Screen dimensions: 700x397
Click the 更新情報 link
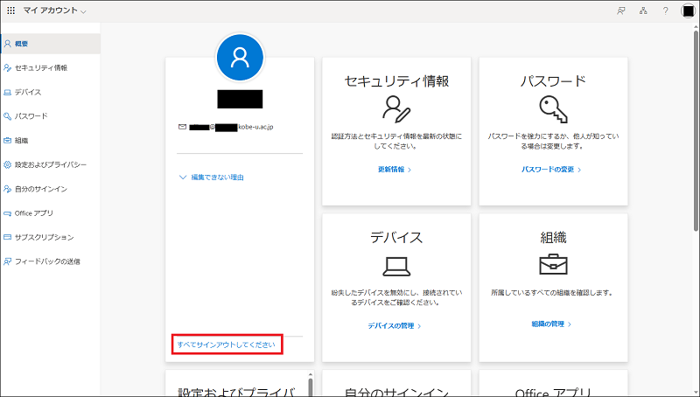coord(395,170)
